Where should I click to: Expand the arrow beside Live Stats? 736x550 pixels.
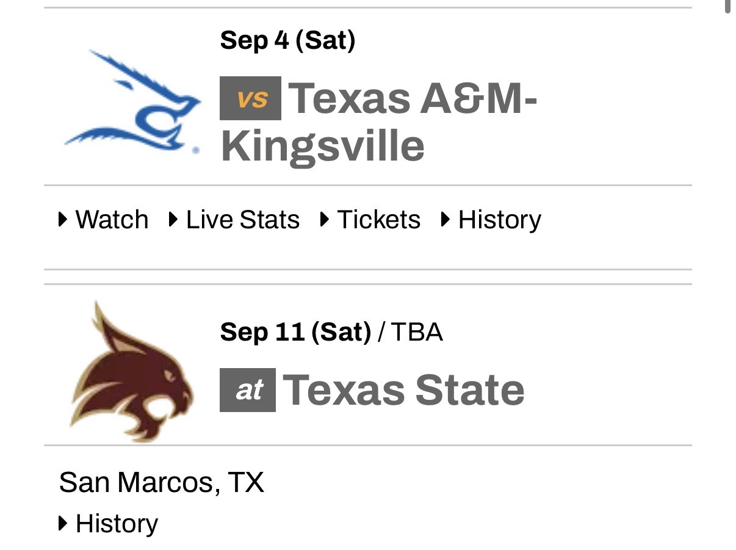(x=173, y=220)
